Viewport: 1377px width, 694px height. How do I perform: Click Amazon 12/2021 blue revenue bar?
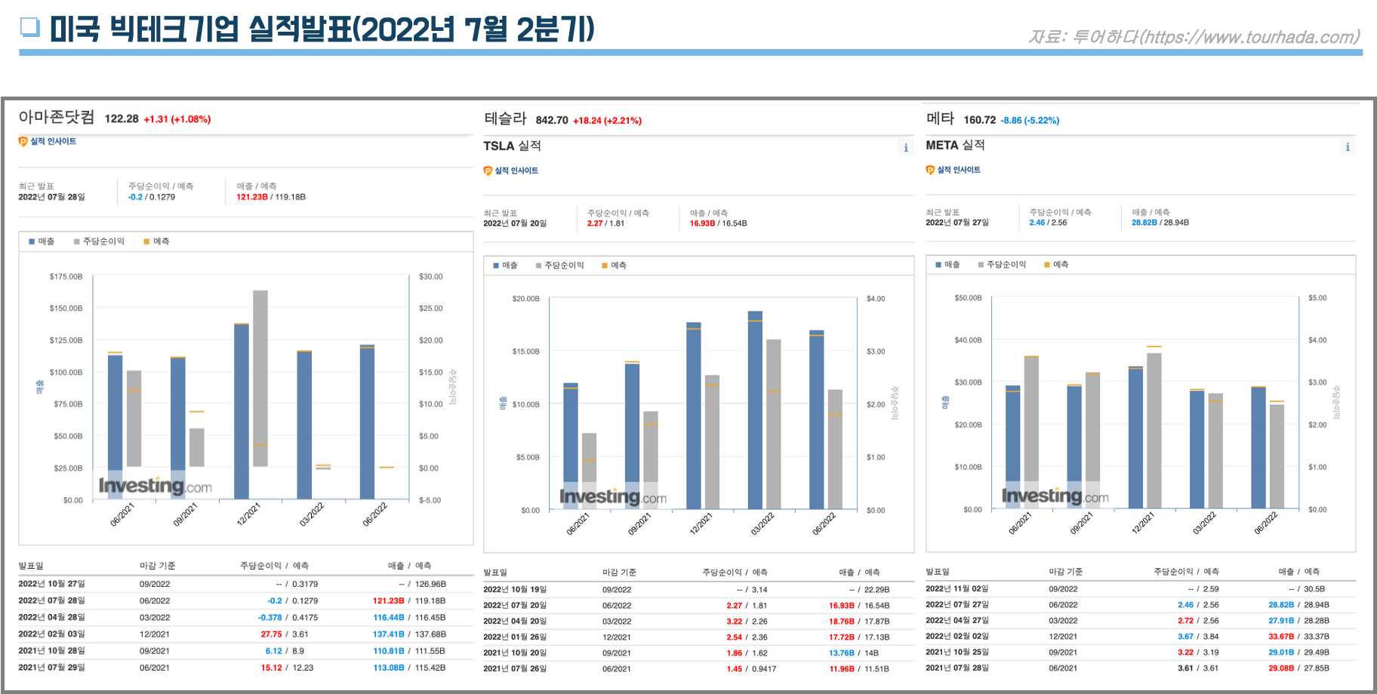[242, 411]
